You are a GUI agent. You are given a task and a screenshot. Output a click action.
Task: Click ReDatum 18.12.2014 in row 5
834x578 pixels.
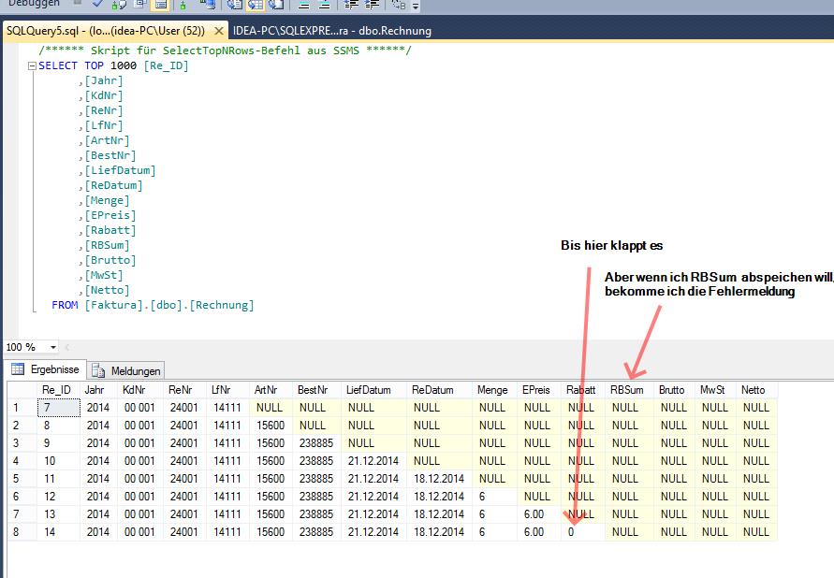coord(439,479)
